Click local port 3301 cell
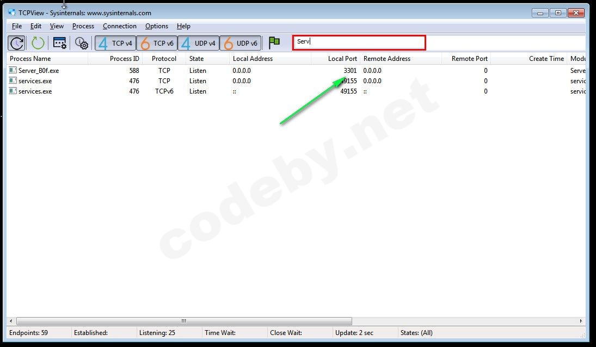 (350, 70)
